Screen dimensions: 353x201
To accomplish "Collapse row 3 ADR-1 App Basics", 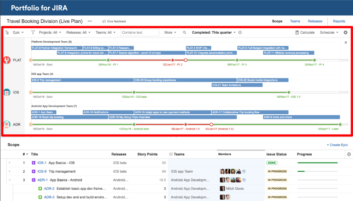I will click(10, 180).
